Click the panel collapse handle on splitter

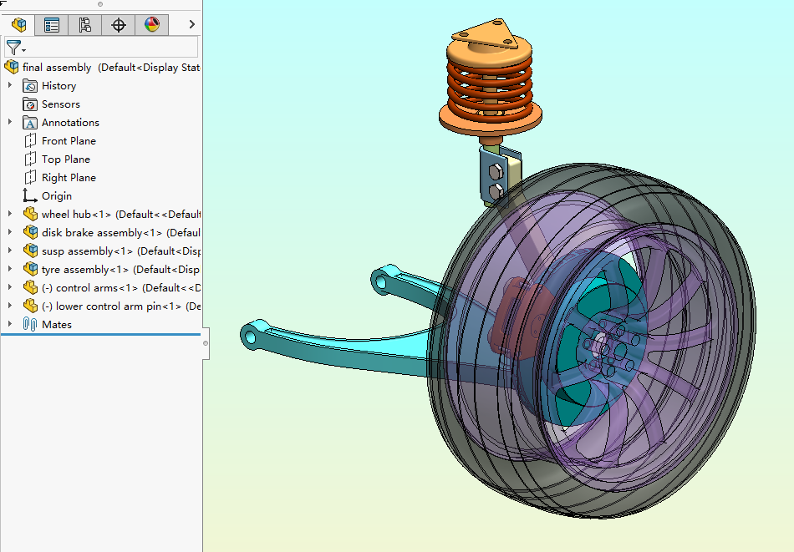(x=206, y=343)
